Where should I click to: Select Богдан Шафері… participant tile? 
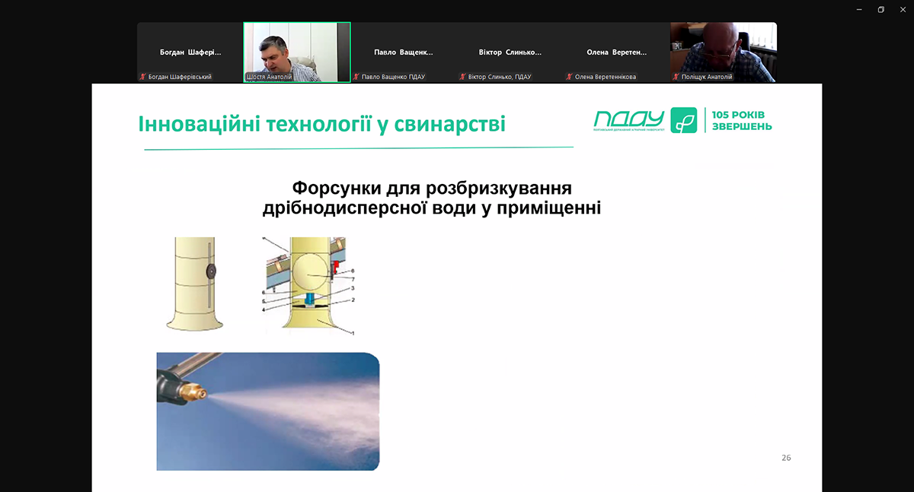click(190, 52)
